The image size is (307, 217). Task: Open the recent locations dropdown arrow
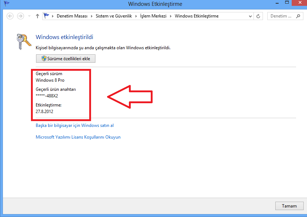(x=29, y=16)
